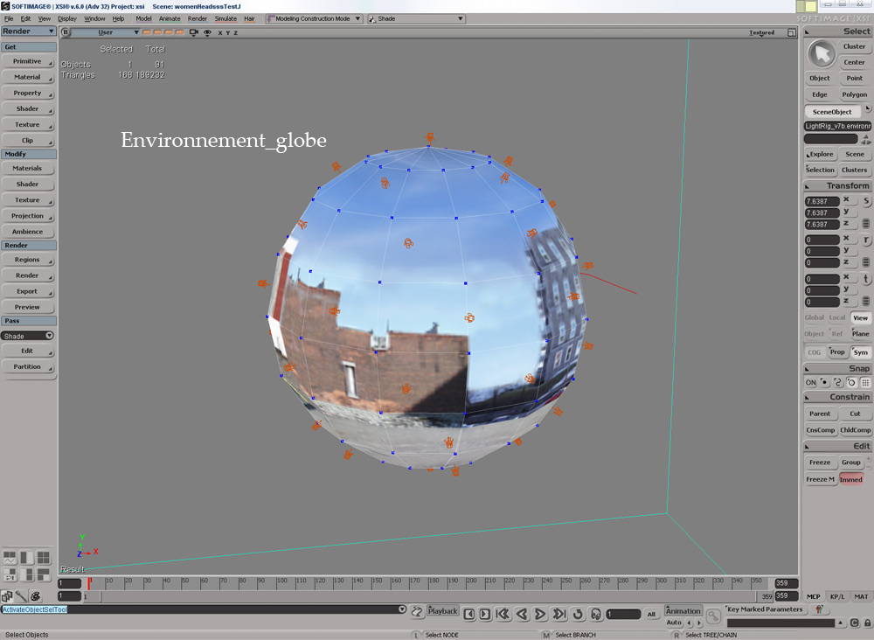Play the animation forward
Screen dimensions: 874x640
pos(540,614)
